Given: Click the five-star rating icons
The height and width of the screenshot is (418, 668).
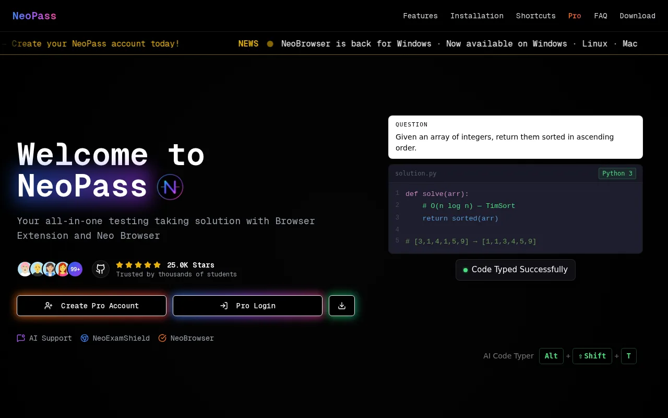Looking at the screenshot, I should (x=138, y=265).
